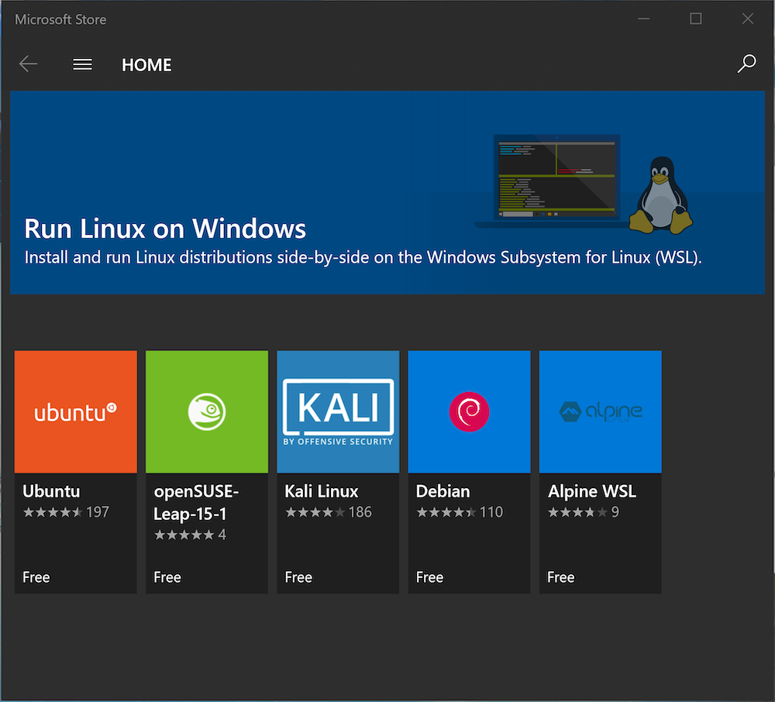Open the openSUSE-Leap-15-1 title

pyautogui.click(x=196, y=502)
